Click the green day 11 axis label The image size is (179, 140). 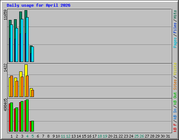pos(63,136)
